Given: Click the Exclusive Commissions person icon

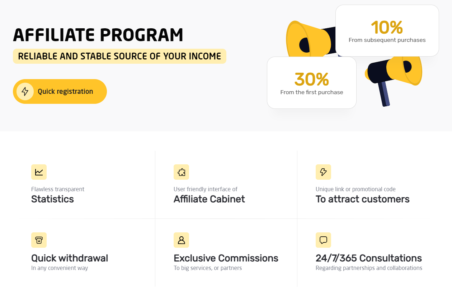Looking at the screenshot, I should 181,240.
